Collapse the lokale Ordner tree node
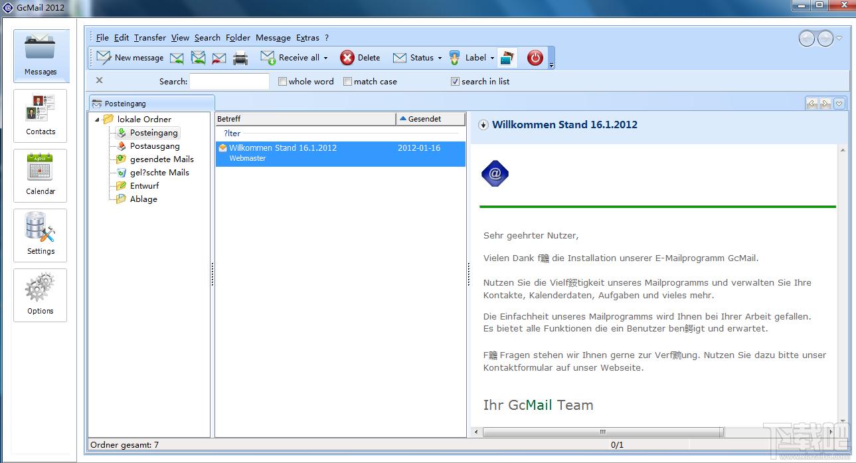This screenshot has height=463, width=856. tap(98, 120)
